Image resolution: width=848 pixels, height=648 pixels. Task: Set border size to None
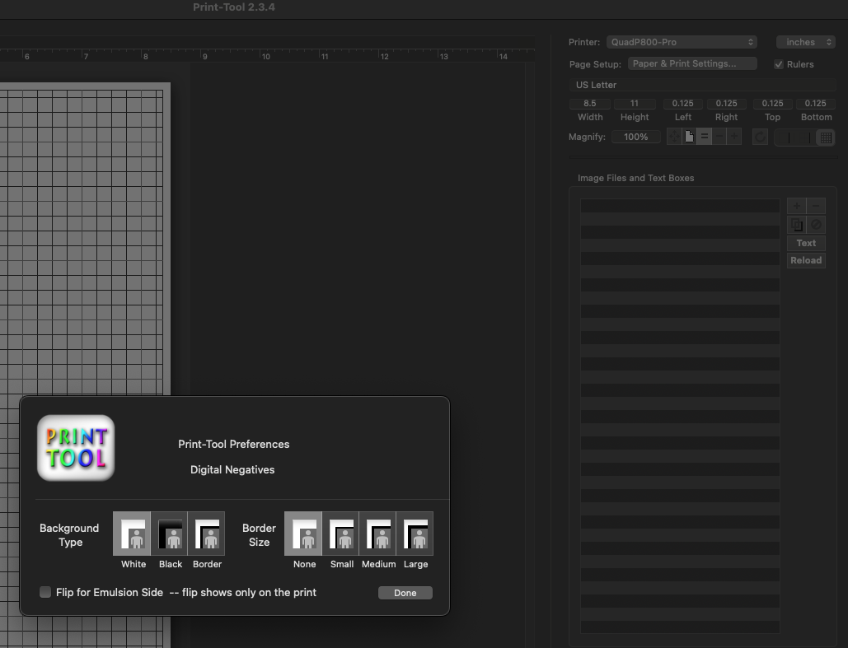304,533
